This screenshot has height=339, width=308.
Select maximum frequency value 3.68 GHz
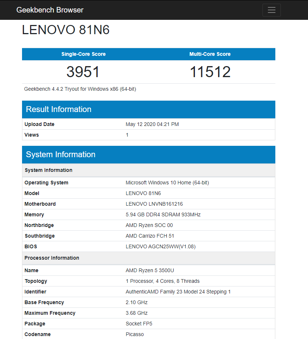137,313
